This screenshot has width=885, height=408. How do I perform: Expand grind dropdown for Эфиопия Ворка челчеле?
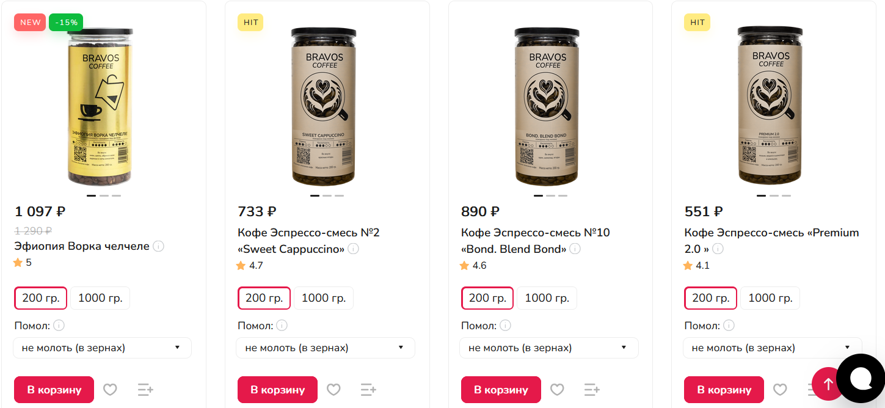(x=102, y=348)
